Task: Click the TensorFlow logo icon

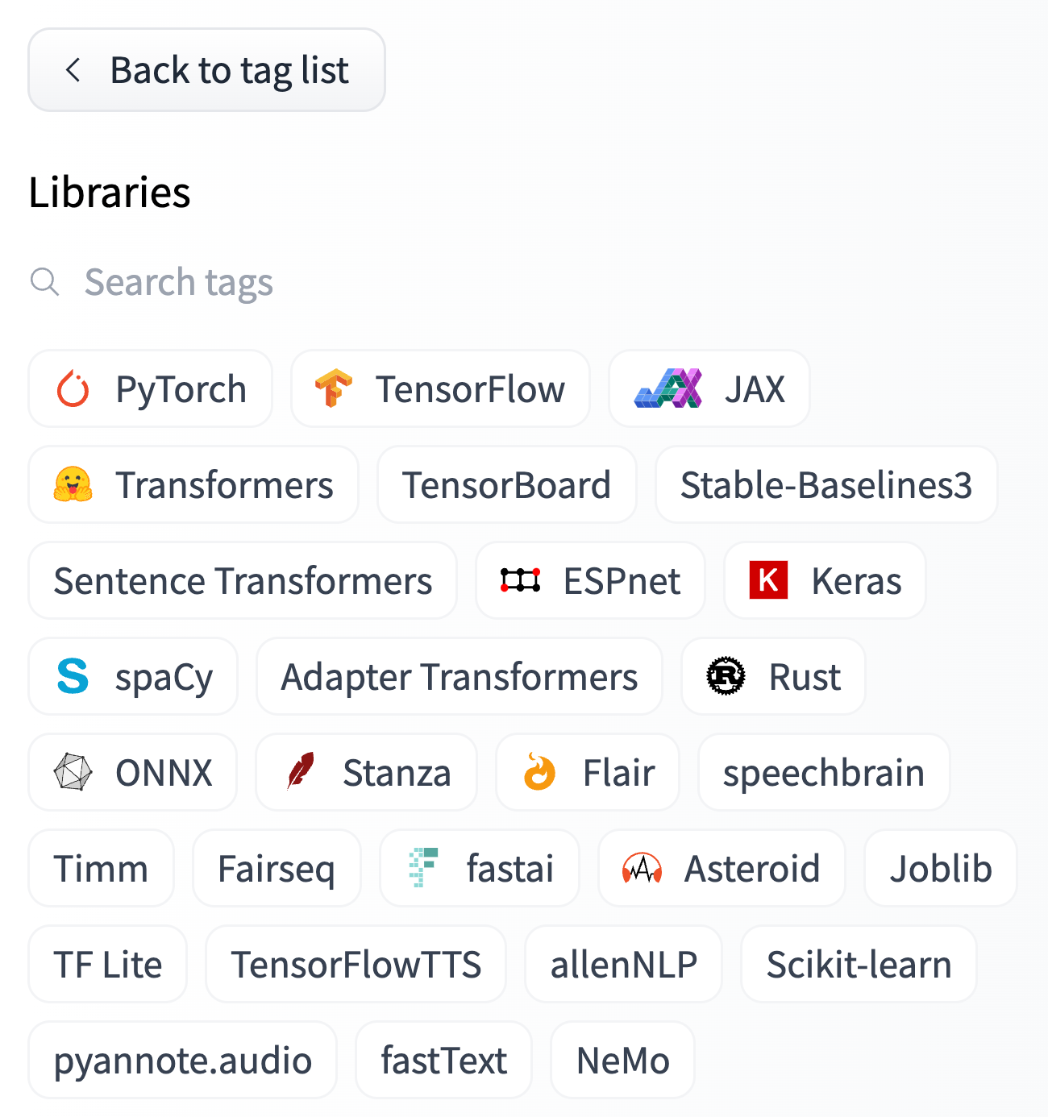Action: click(x=333, y=388)
